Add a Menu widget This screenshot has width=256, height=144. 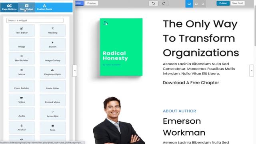click(x=22, y=72)
